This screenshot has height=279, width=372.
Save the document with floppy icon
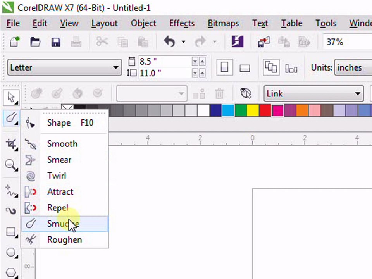56,42
